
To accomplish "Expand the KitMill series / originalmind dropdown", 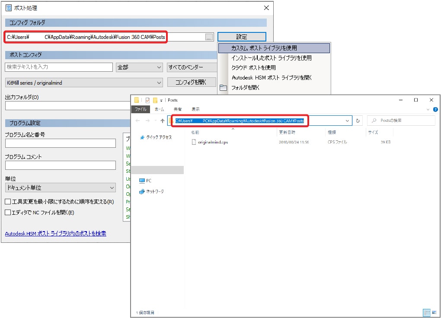I will pos(84,83).
